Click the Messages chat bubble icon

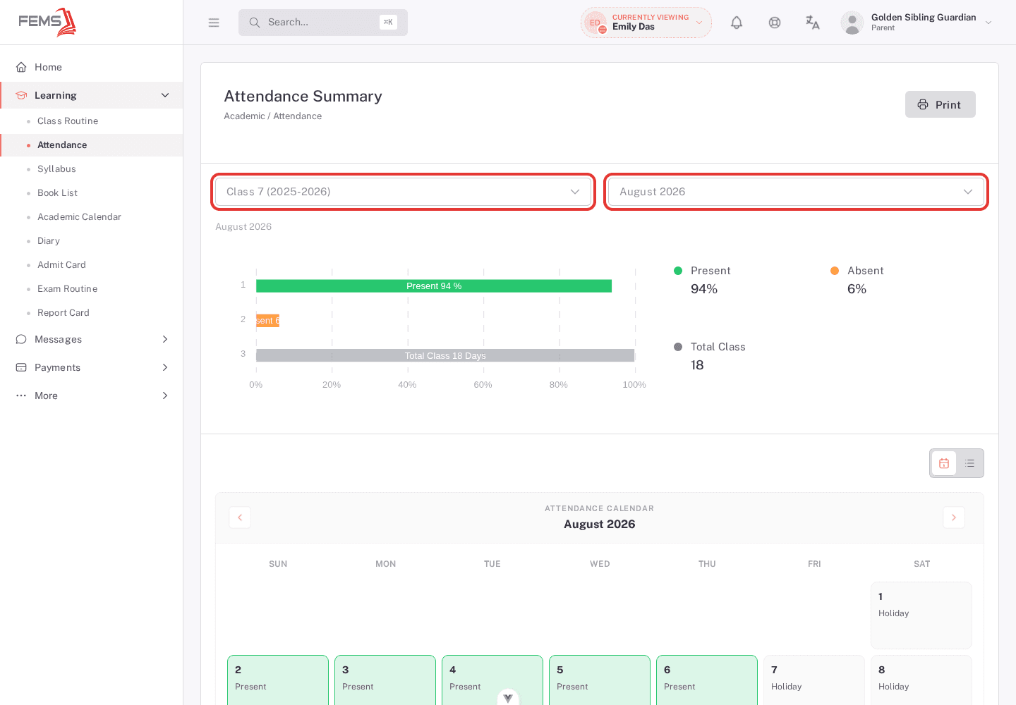click(21, 339)
